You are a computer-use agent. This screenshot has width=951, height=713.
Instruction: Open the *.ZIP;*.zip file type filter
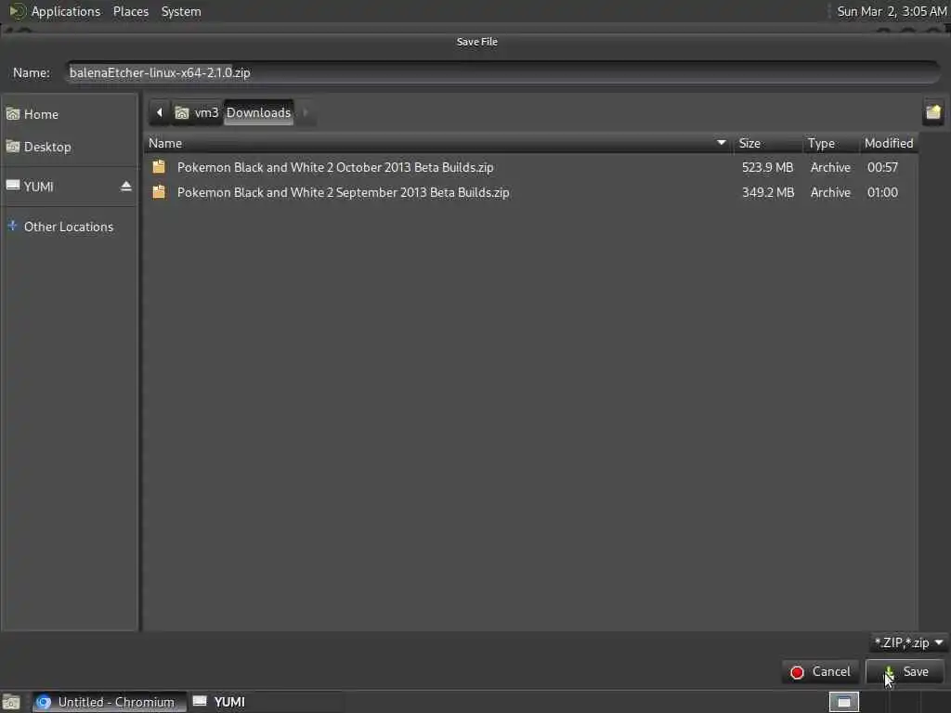coord(908,642)
